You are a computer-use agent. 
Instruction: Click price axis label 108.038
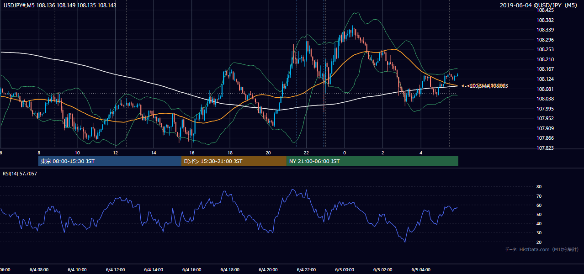(x=545, y=99)
